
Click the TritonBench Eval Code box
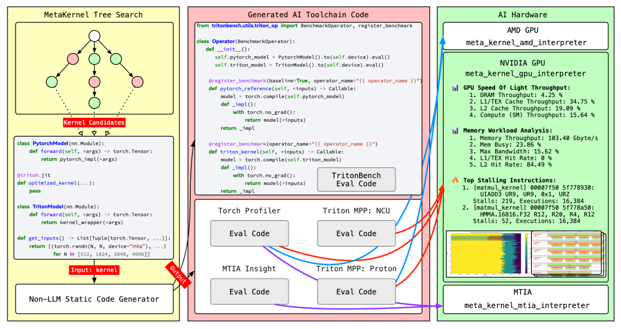[356, 179]
